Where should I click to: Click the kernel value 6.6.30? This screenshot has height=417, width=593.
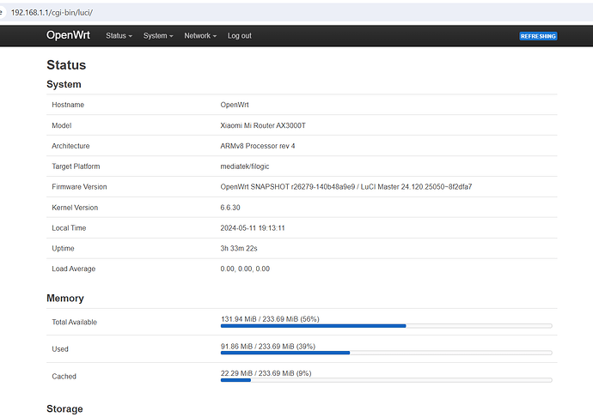point(230,208)
